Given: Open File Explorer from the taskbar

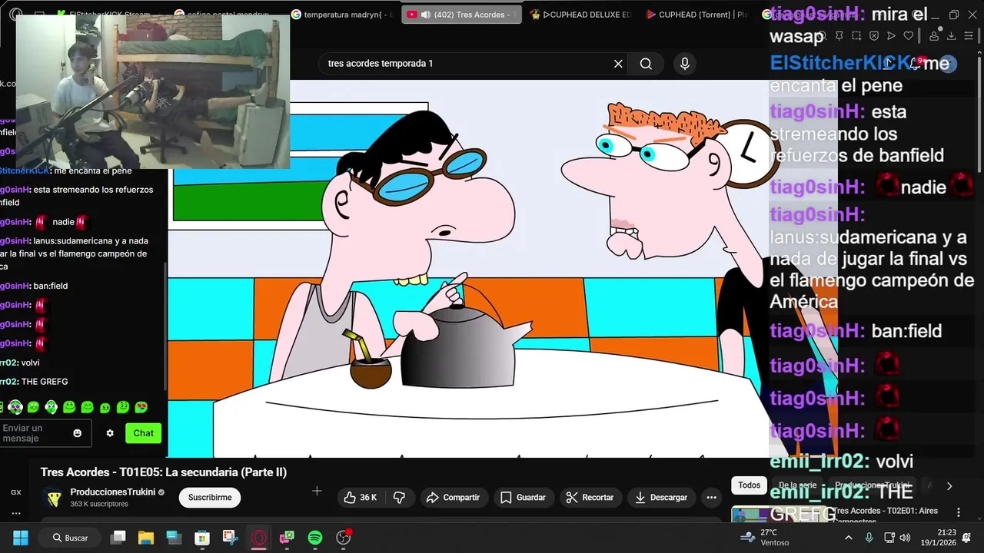Looking at the screenshot, I should [146, 538].
